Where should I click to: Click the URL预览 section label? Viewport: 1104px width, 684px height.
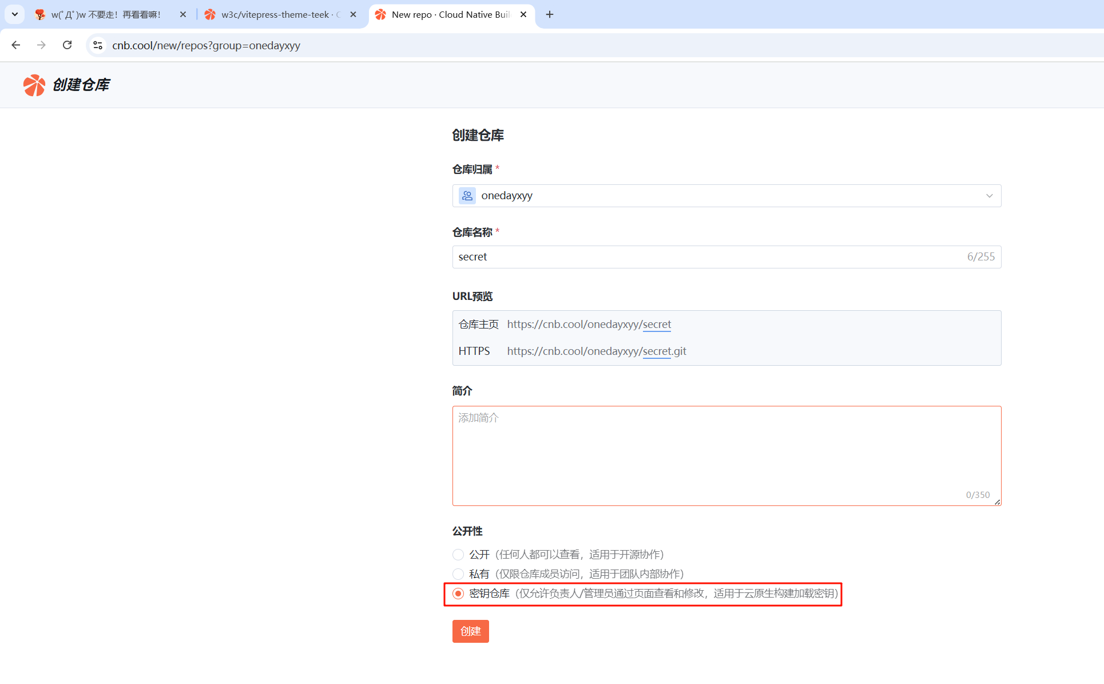(x=472, y=296)
